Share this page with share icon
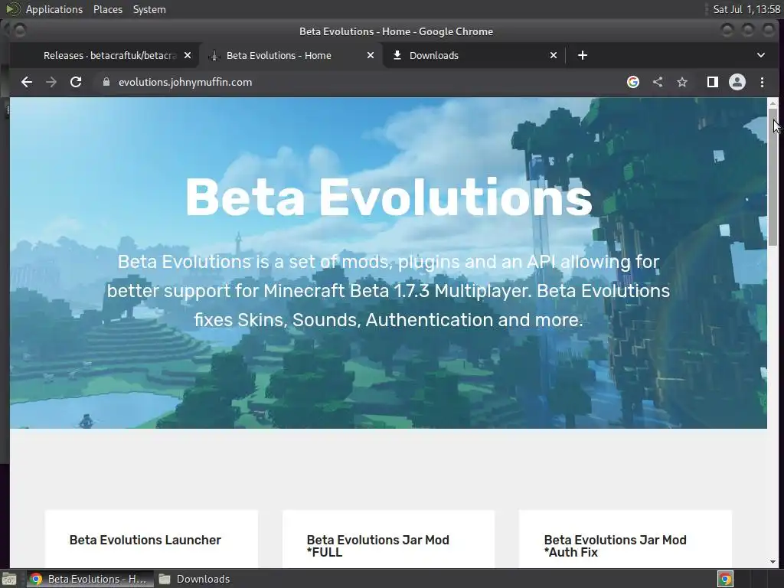This screenshot has height=588, width=784. (658, 82)
